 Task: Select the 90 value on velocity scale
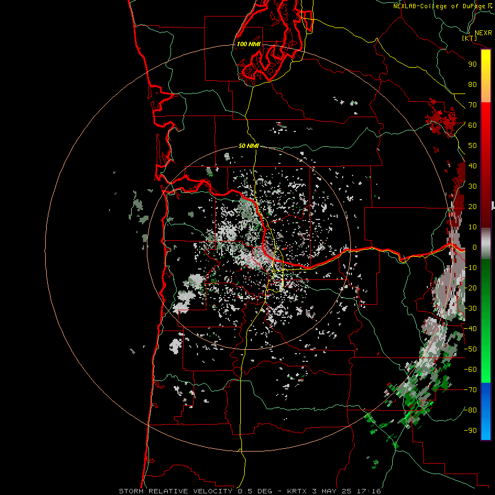tap(472, 64)
